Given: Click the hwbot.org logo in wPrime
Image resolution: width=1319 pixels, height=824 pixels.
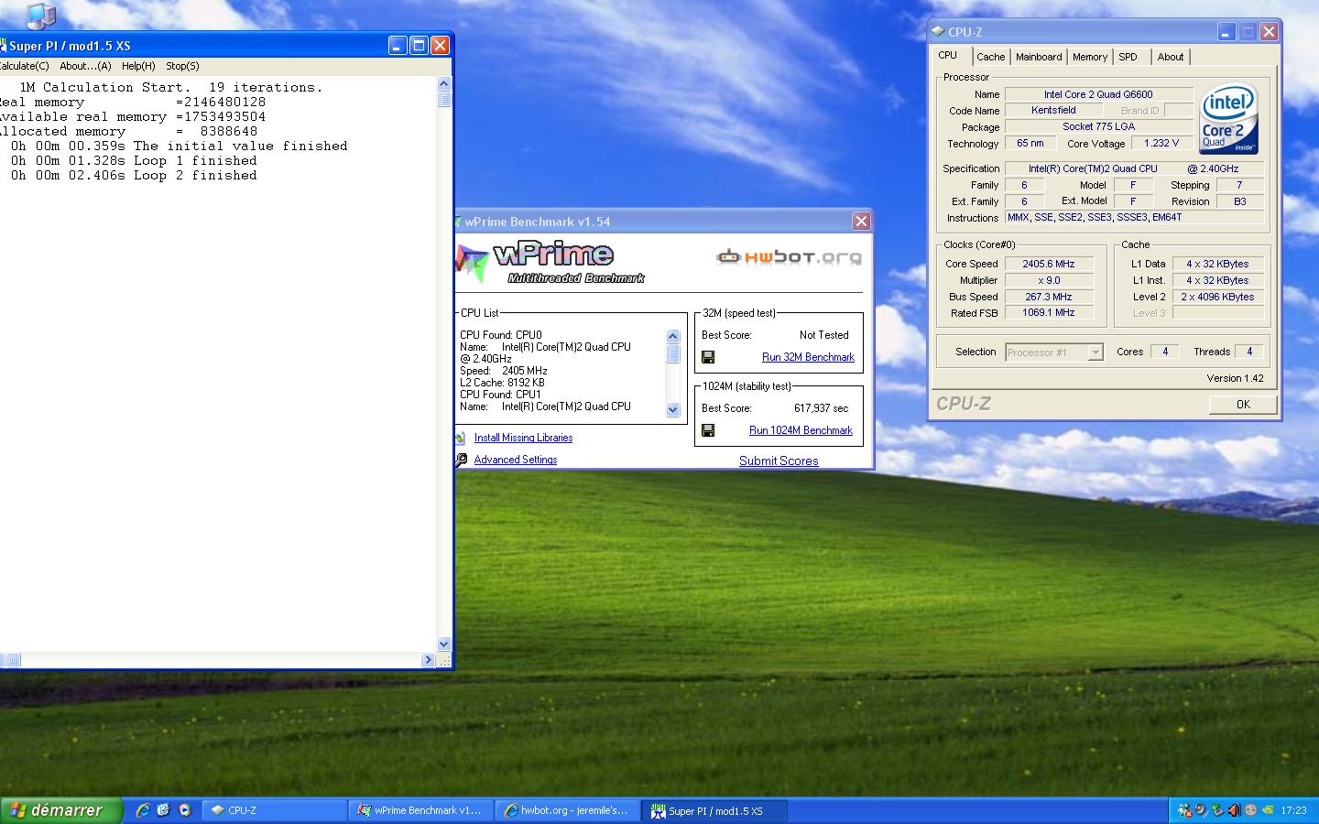Looking at the screenshot, I should click(x=789, y=256).
